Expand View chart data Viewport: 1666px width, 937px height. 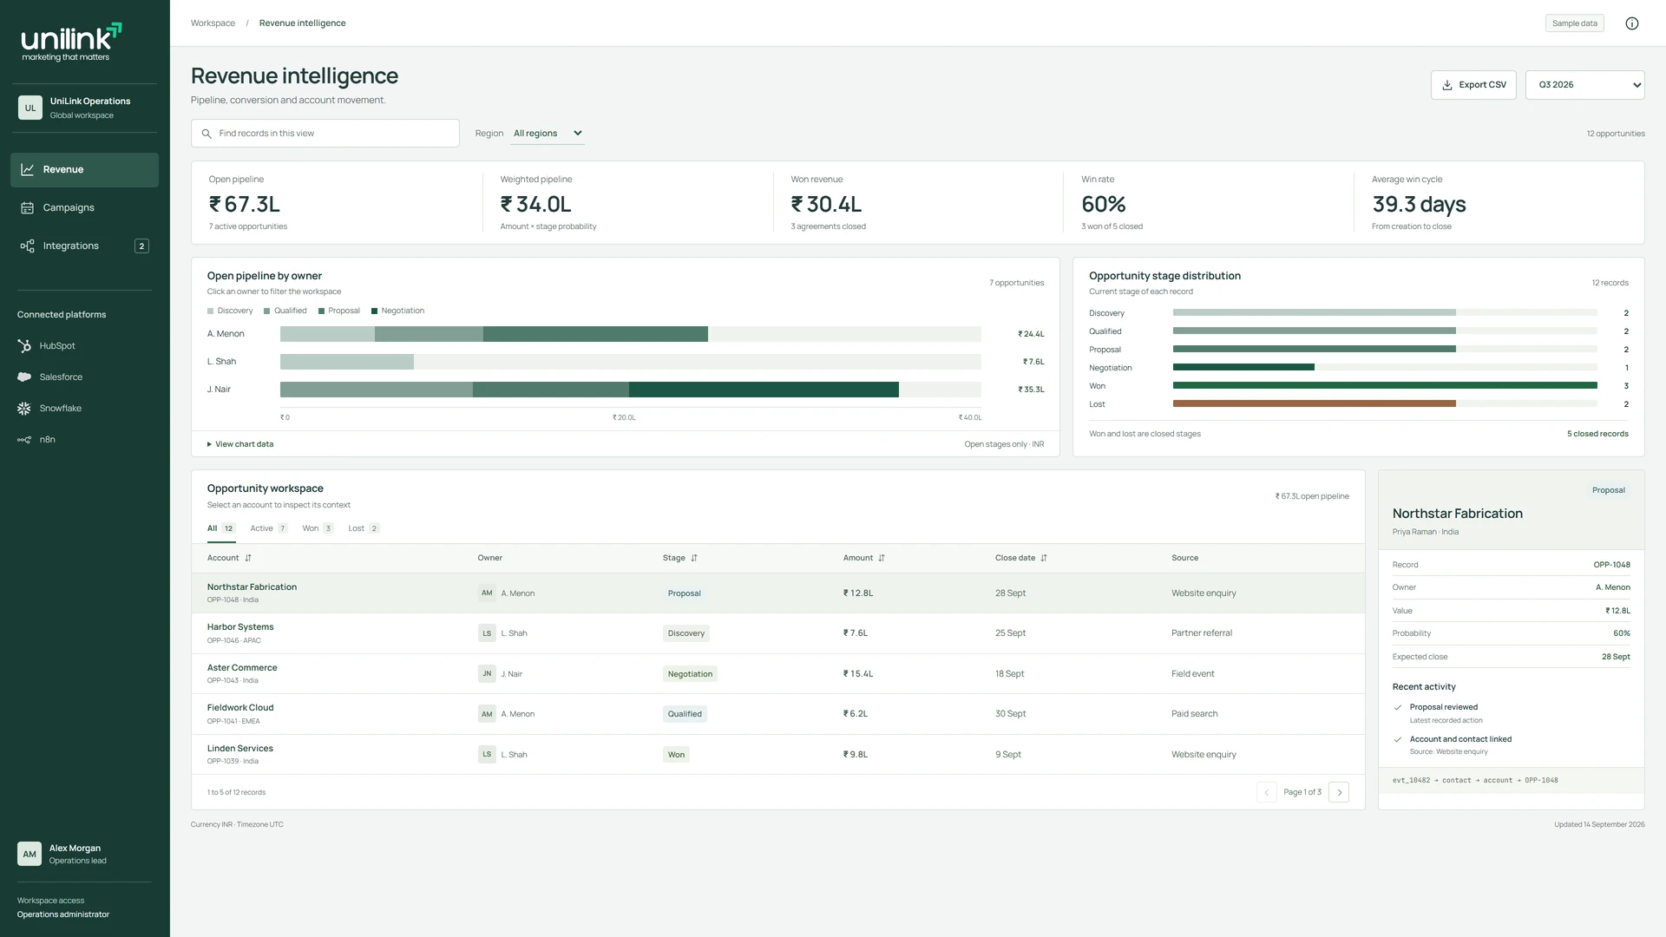click(240, 444)
